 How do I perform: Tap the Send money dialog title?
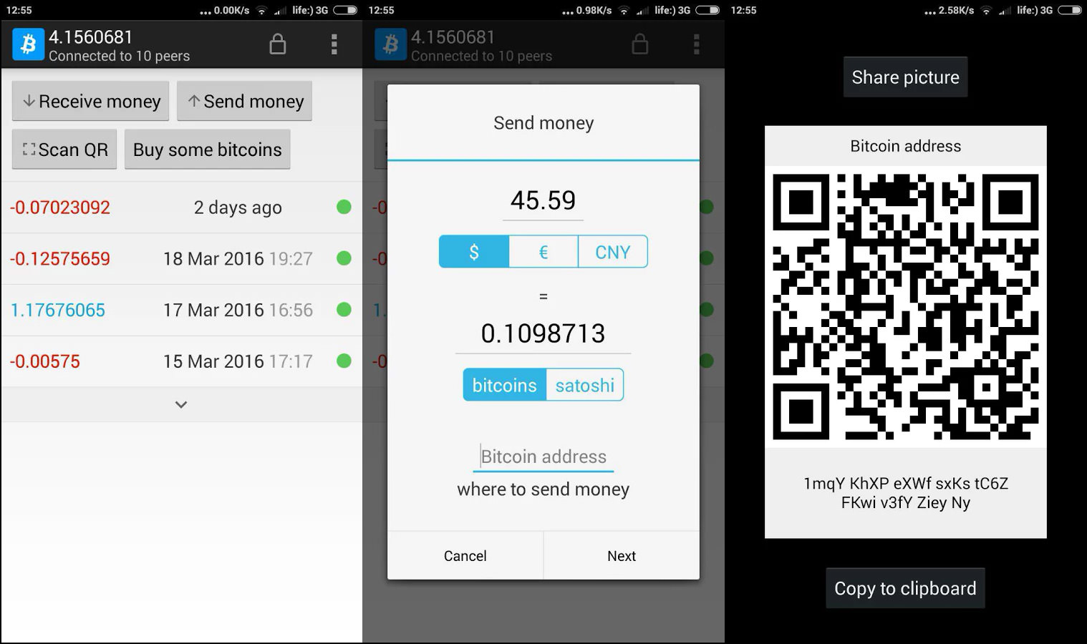point(543,123)
